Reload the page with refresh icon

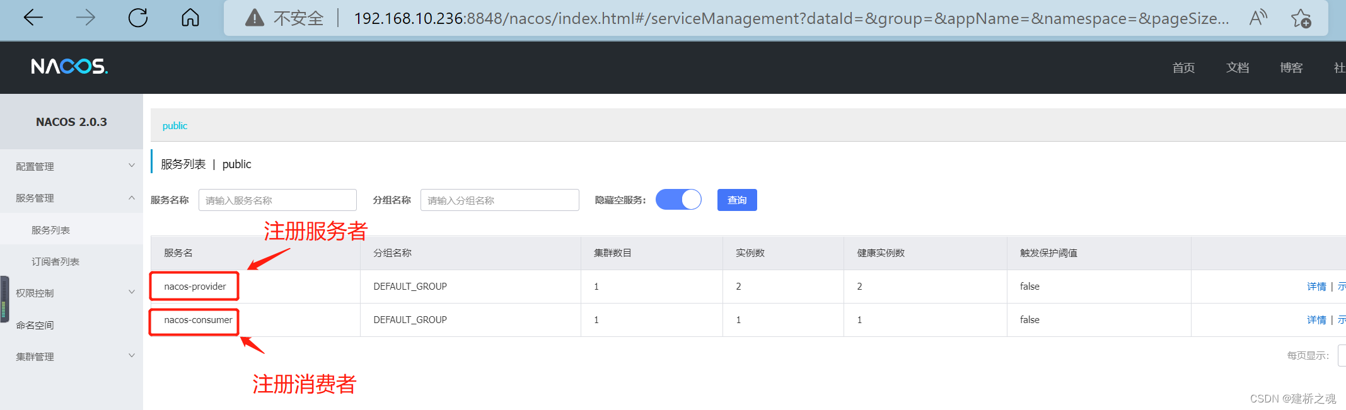(137, 18)
